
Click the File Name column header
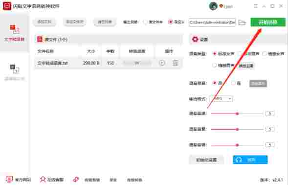click(x=46, y=51)
